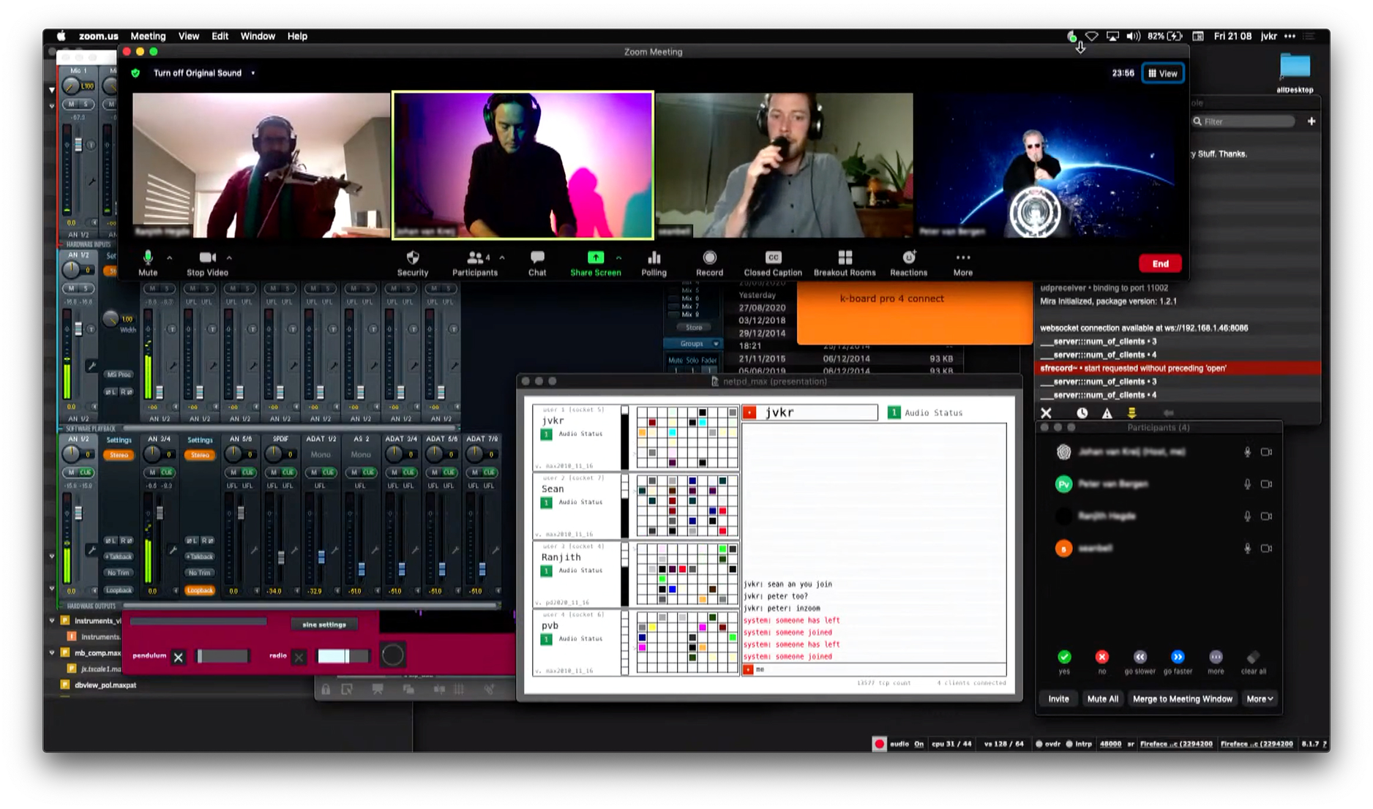Open the Window menu

[258, 36]
